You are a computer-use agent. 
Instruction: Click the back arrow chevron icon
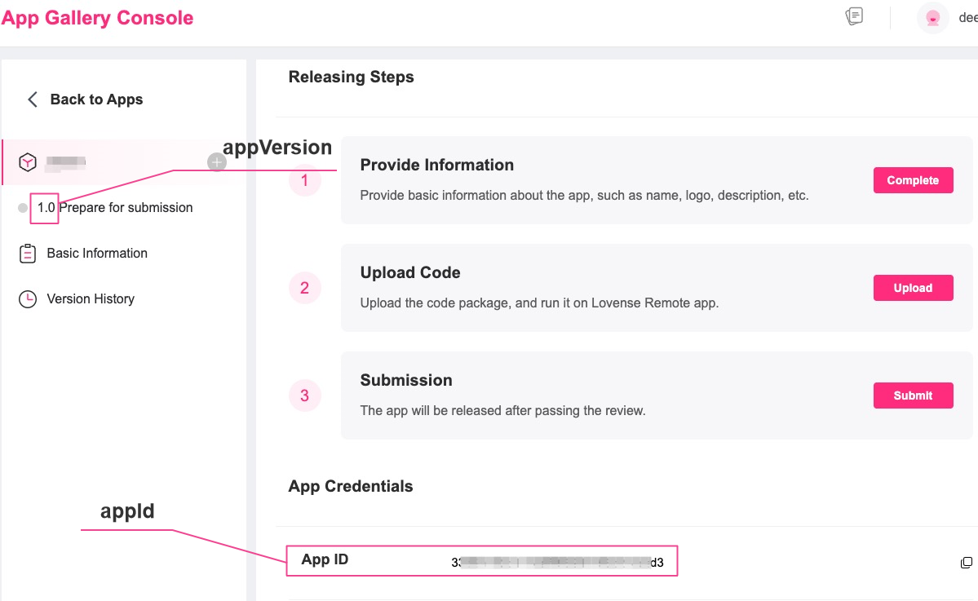coord(33,99)
